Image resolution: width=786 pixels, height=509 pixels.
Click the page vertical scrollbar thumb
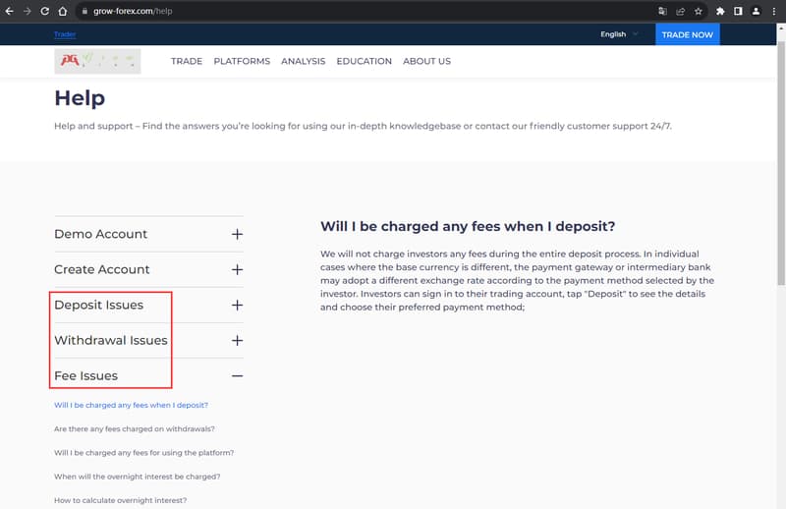pos(781,163)
